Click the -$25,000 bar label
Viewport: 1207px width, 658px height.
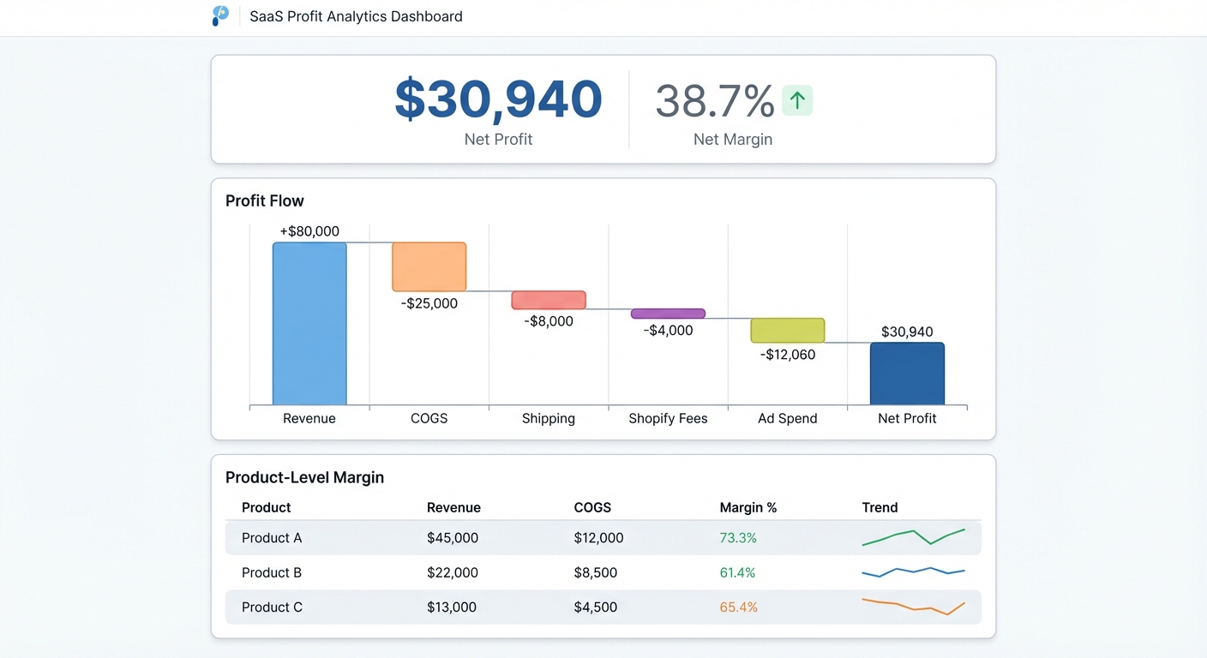(x=429, y=303)
